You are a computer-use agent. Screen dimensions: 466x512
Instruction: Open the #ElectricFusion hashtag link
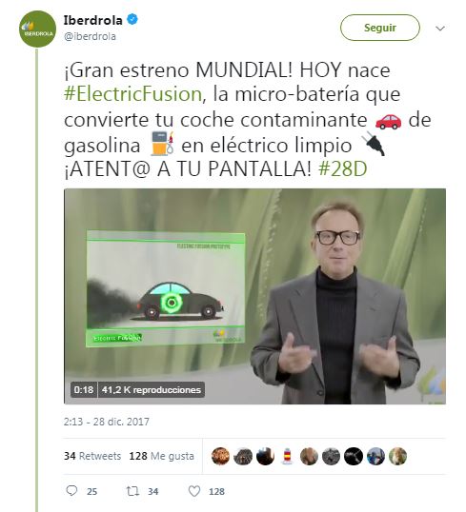[133, 94]
